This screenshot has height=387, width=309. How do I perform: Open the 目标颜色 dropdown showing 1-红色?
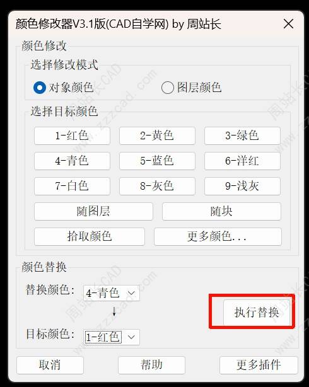[112, 337]
